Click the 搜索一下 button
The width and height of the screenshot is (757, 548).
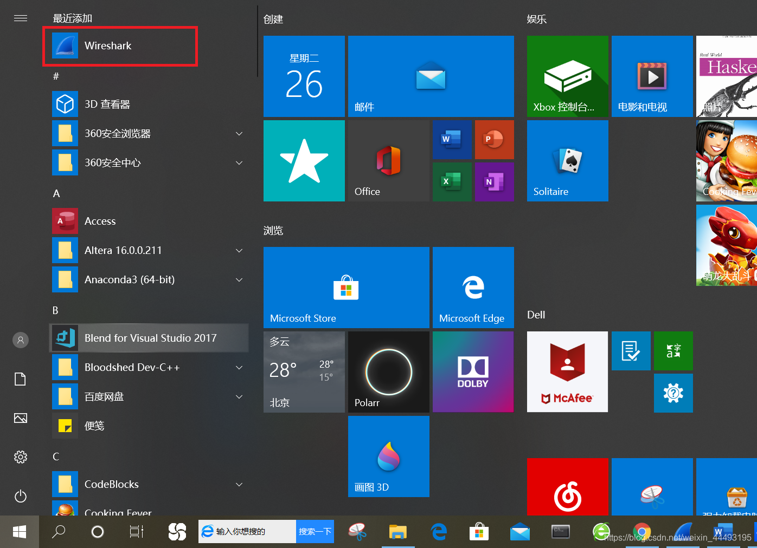(x=315, y=531)
